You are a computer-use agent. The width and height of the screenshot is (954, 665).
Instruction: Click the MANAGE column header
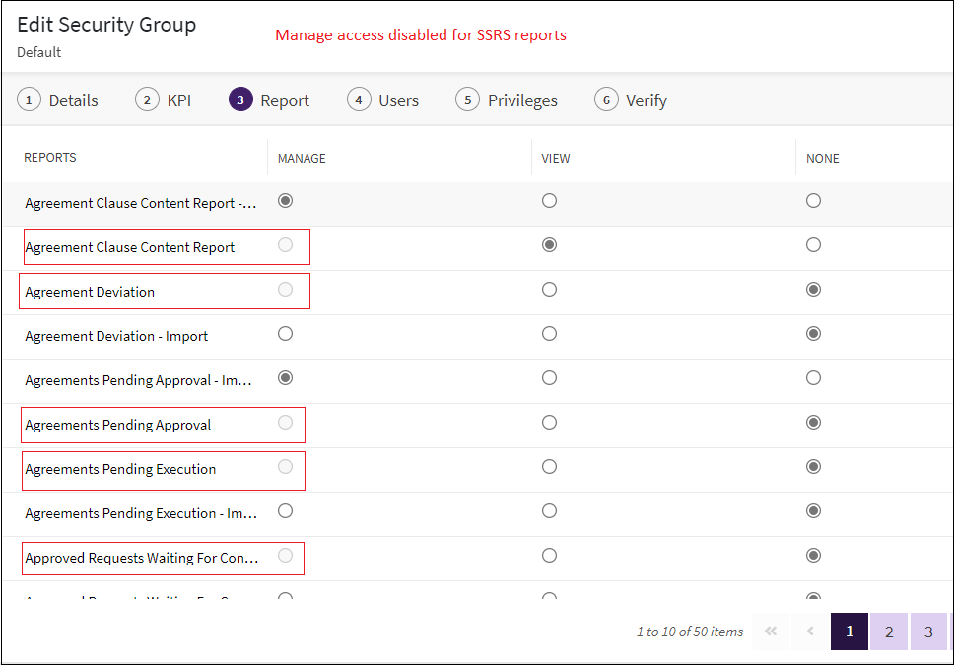302,158
